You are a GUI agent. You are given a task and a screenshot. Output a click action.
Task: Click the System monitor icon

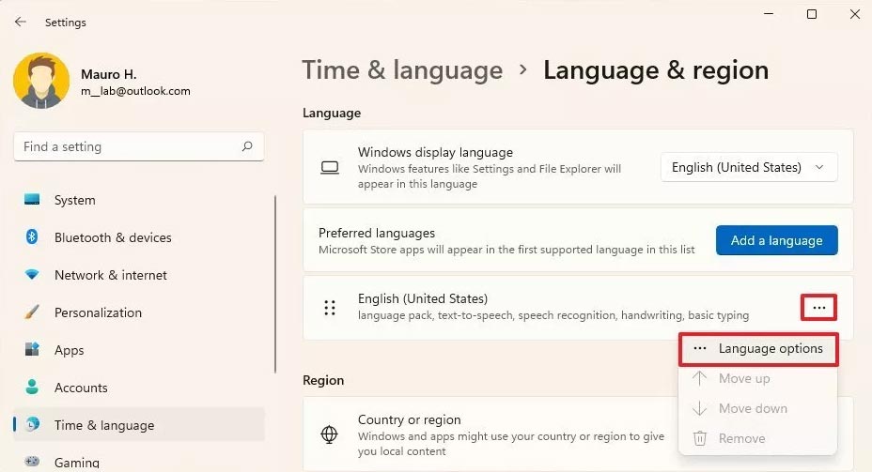[32, 199]
